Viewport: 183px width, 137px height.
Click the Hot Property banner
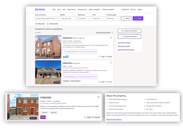pyautogui.click(x=80, y=77)
